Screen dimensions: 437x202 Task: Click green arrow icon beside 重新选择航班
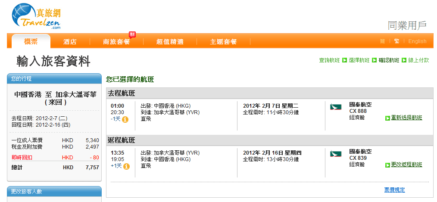pos(387,118)
